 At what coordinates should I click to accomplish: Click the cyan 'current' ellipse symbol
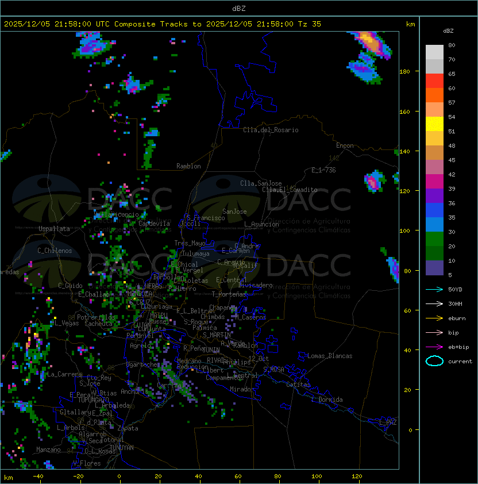pos(434,361)
